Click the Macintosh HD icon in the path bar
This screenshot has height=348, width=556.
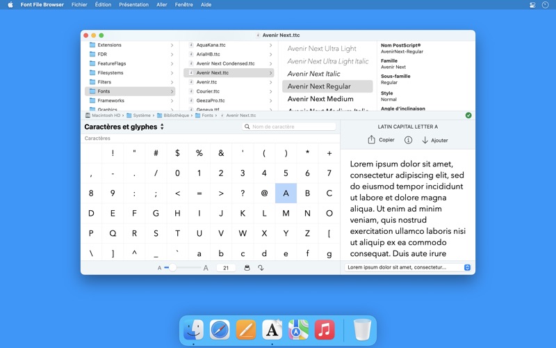(x=88, y=116)
